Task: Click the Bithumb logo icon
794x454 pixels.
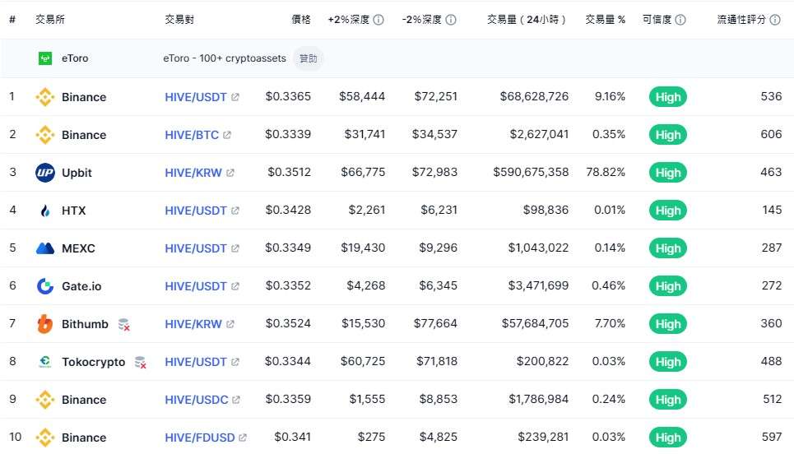Action: click(45, 324)
